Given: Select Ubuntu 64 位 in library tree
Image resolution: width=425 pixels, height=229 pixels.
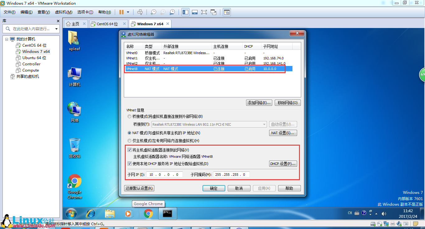Looking at the screenshot, I should tap(34, 58).
